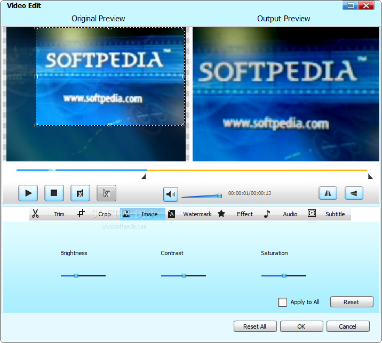Enable the Apply to All checkbox
This screenshot has width=382, height=343.
click(282, 302)
